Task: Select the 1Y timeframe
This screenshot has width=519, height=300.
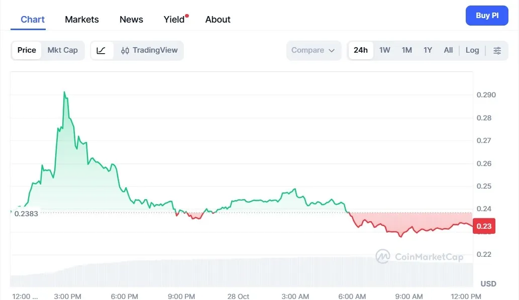Action: pos(428,50)
